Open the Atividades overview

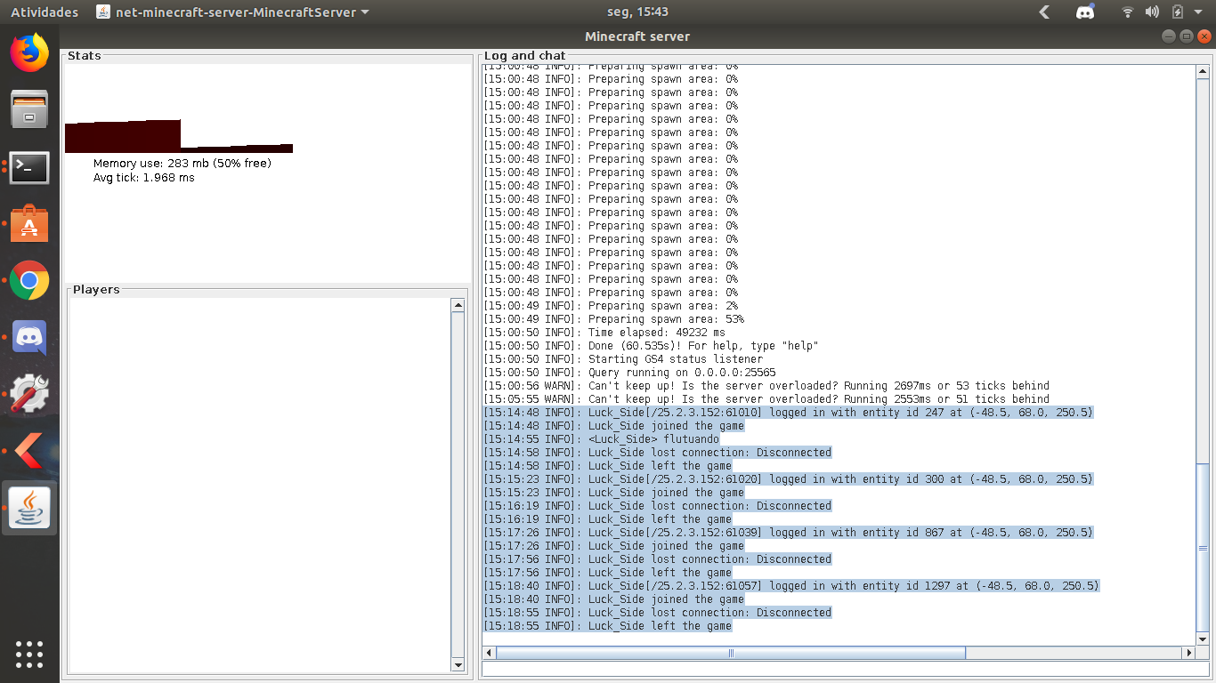45,12
